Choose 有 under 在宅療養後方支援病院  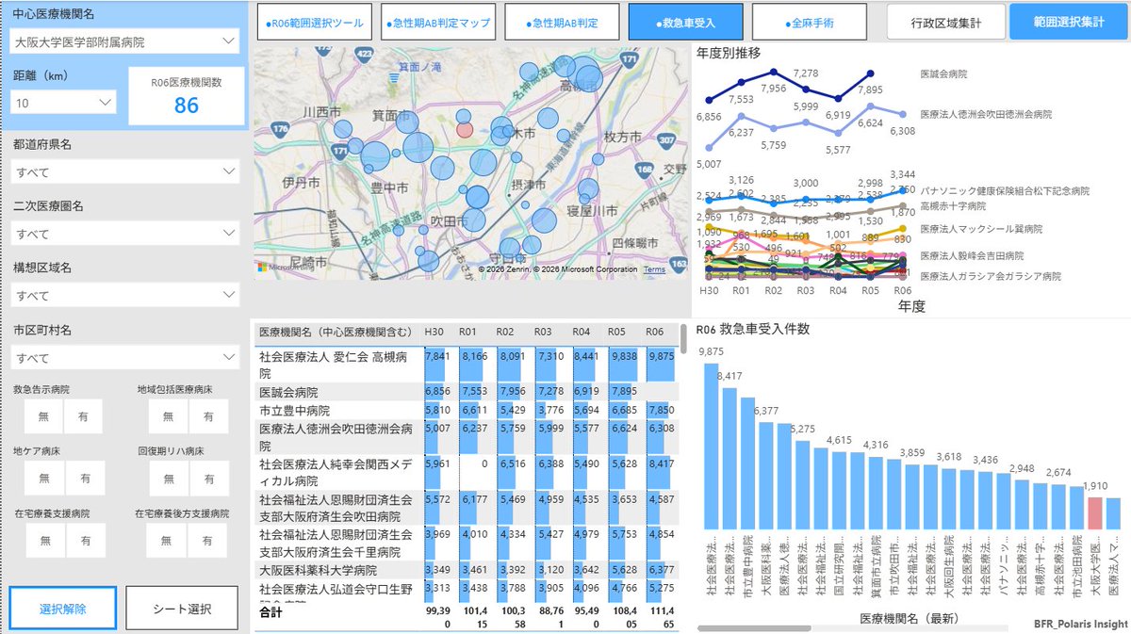point(209,541)
